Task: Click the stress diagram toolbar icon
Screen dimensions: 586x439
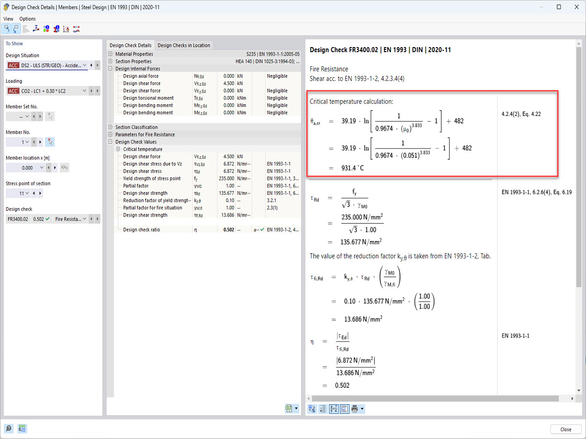Action: [x=36, y=28]
